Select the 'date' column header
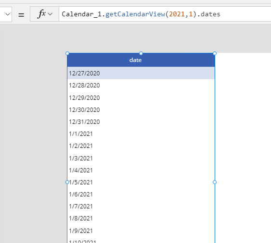271x243 pixels. pyautogui.click(x=141, y=60)
